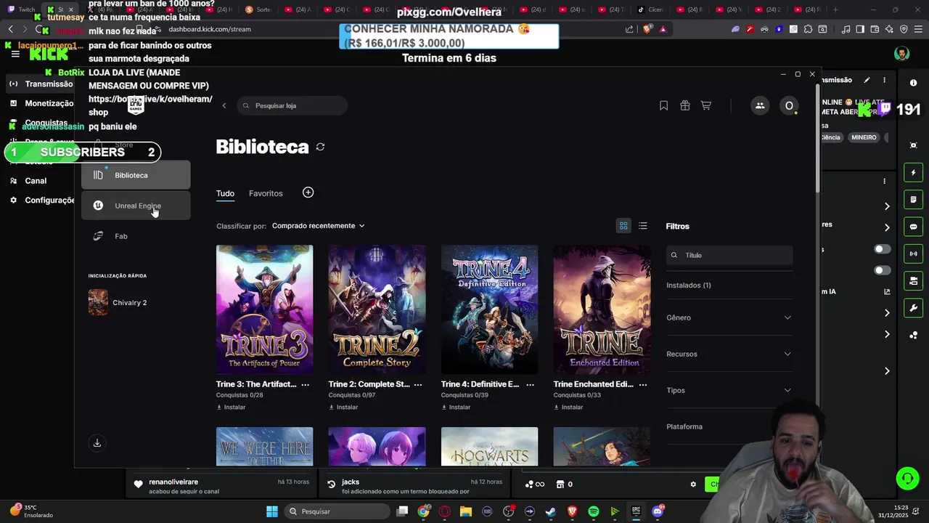Open the Epic wishlist bookmark icon
This screenshot has width=929, height=523.
tap(663, 106)
